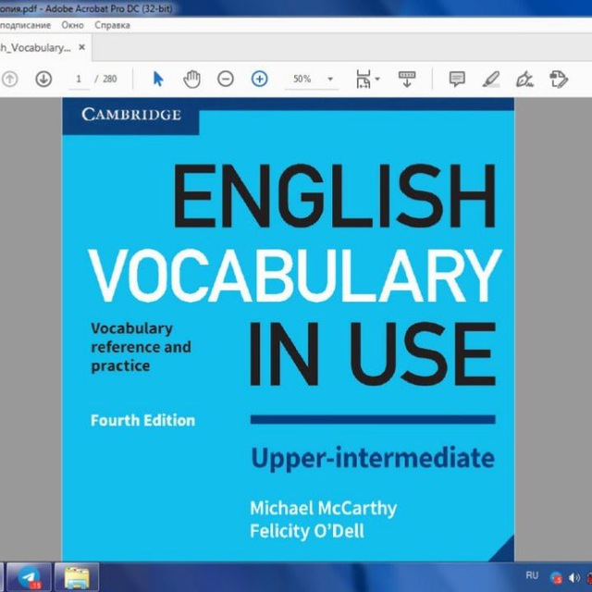This screenshot has width=592, height=592.
Task: Open the Справка menu
Action: point(112,25)
